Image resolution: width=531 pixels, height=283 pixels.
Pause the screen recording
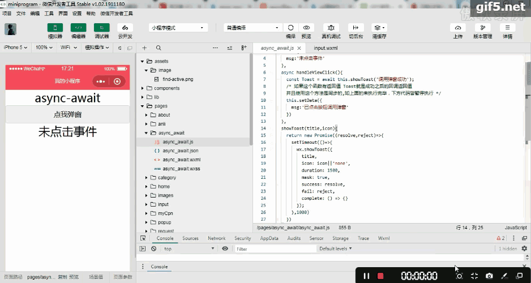point(366,276)
